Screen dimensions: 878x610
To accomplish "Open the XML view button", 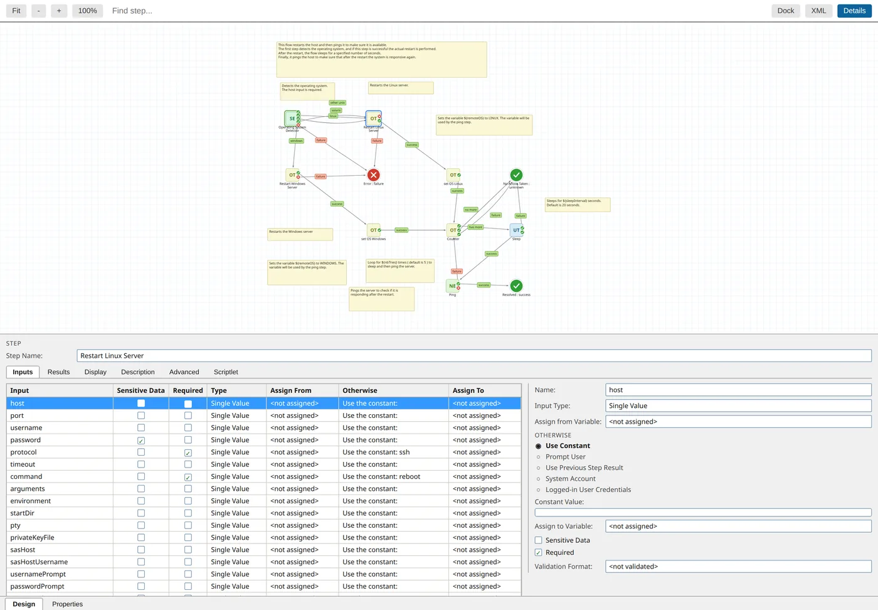I will tap(818, 11).
